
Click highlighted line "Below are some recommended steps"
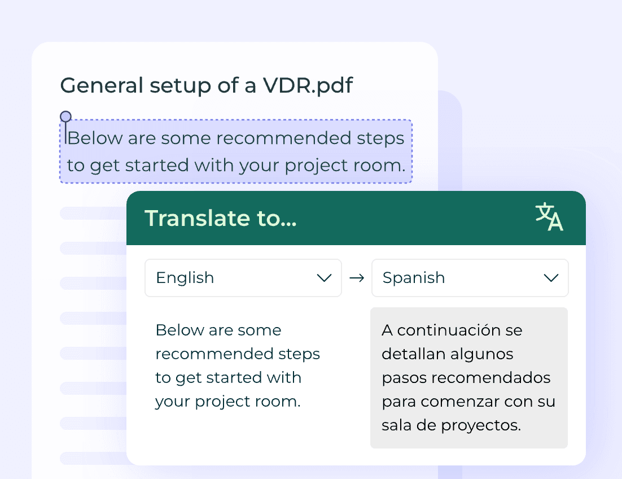tap(235, 138)
